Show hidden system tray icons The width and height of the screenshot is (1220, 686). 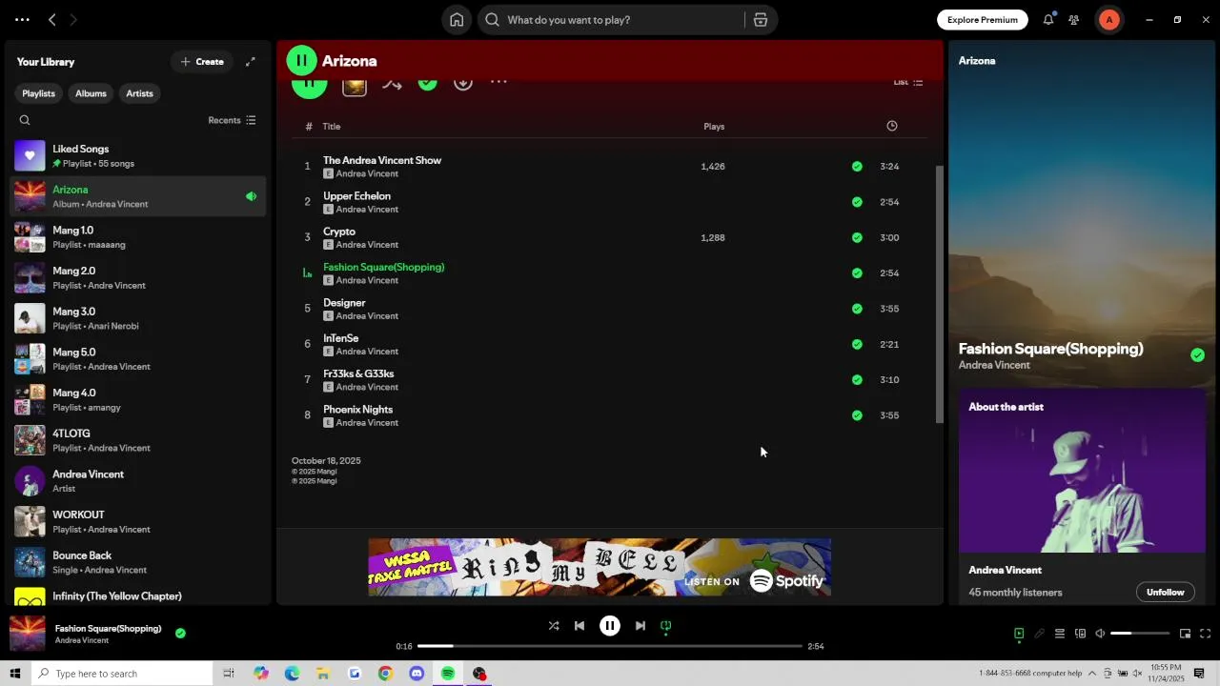pyautogui.click(x=1092, y=674)
